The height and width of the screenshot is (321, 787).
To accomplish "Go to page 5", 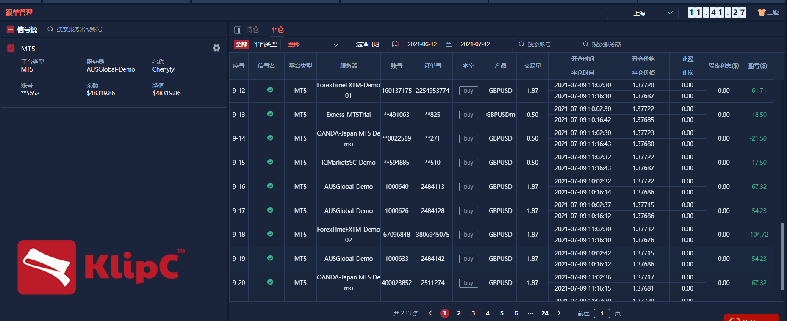I will [502, 313].
